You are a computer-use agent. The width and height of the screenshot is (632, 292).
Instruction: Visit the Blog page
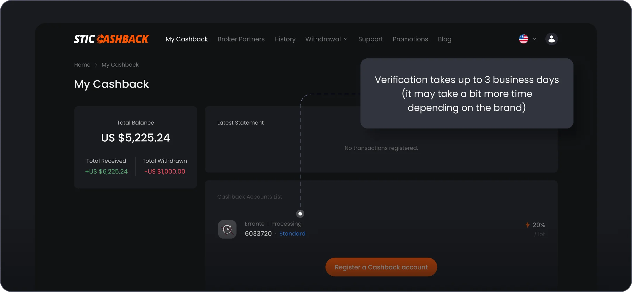click(444, 39)
